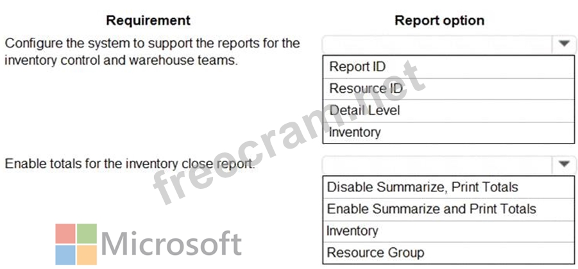Viewport: 578px width, 269px height.
Task: Select the Detail Level option
Action: pyautogui.click(x=448, y=110)
